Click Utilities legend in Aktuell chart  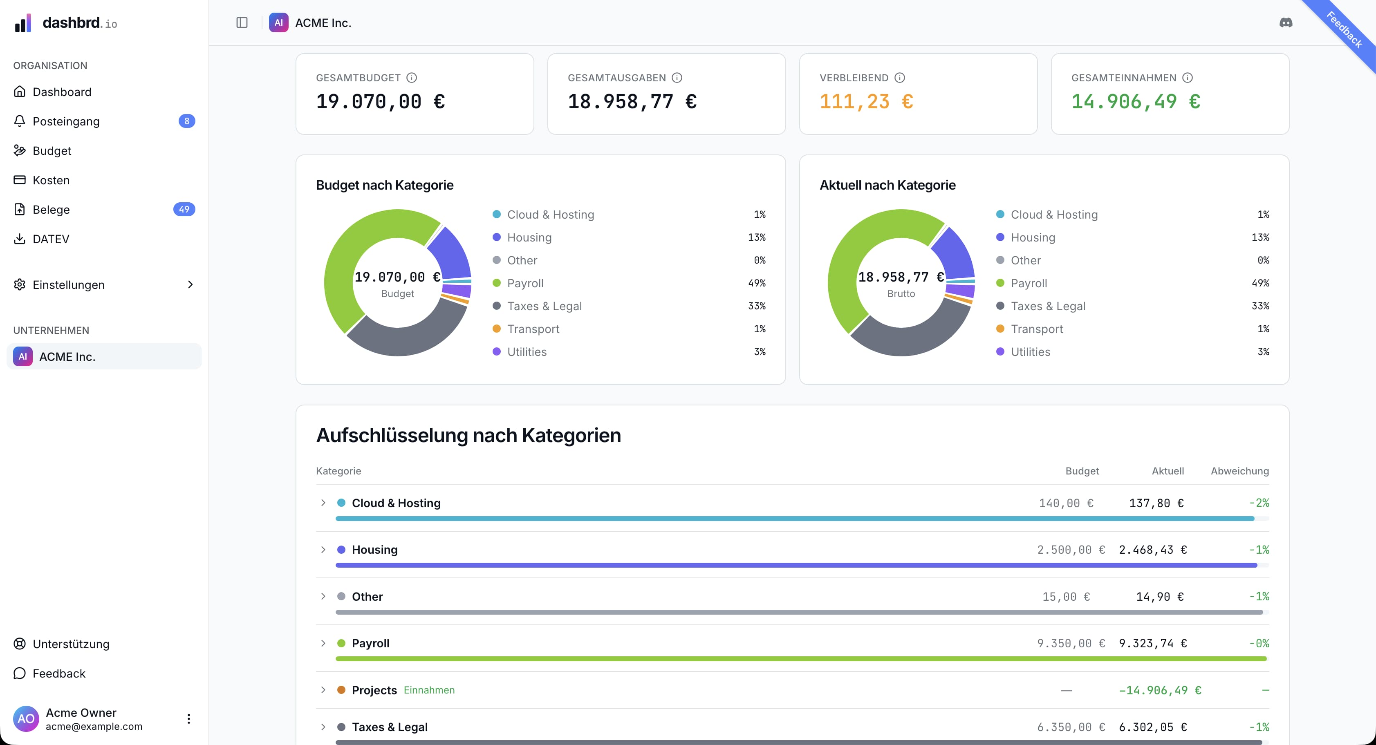pyautogui.click(x=1132, y=352)
